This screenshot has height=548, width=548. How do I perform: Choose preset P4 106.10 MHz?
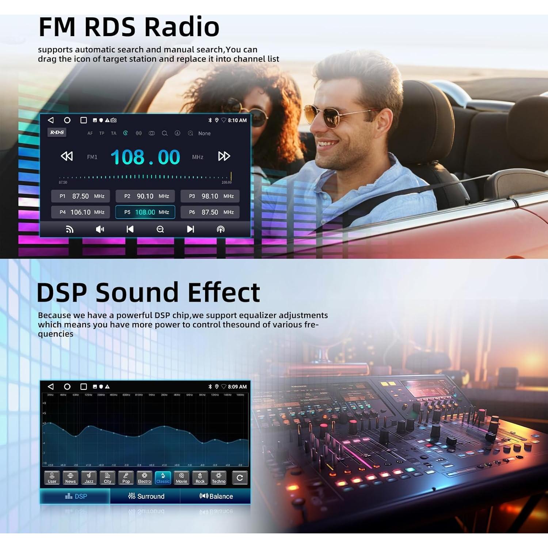coord(80,212)
